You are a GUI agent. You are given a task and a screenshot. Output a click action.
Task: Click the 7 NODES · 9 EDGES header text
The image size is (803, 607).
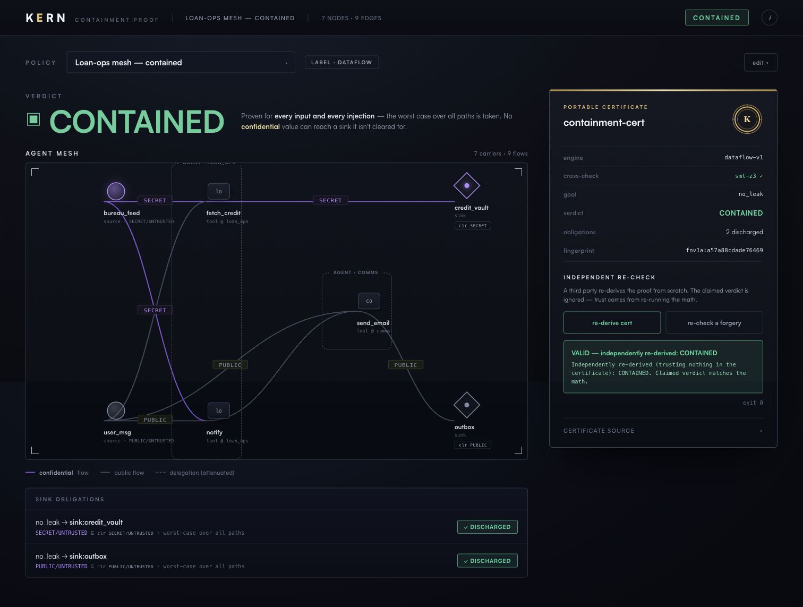click(x=351, y=18)
